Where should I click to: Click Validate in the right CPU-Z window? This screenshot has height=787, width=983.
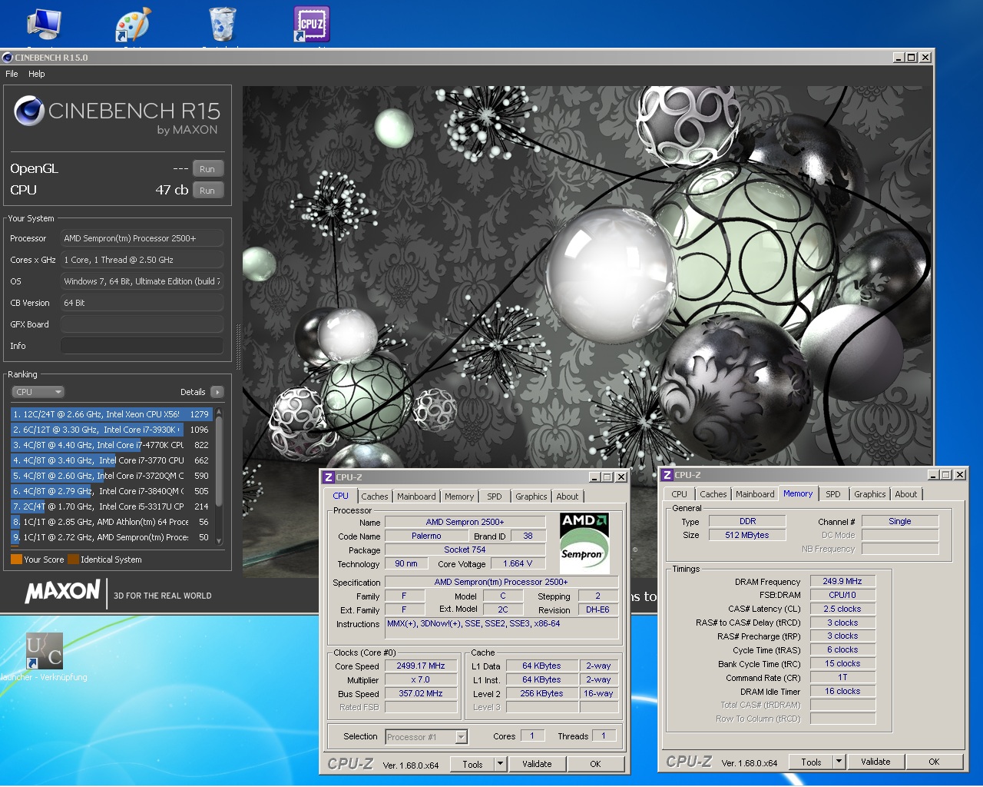pyautogui.click(x=875, y=762)
